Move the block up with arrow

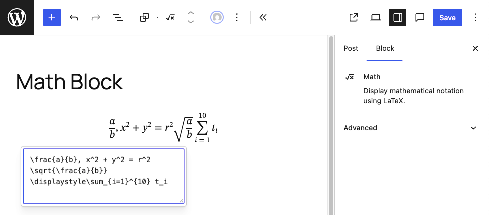(x=190, y=13)
